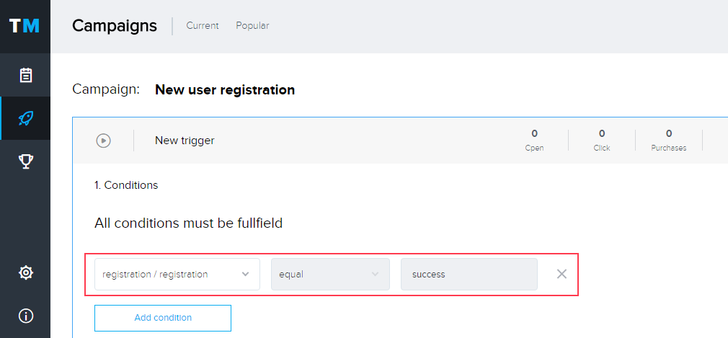Collapse the 1. Conditions section heading
The image size is (728, 338).
click(126, 184)
